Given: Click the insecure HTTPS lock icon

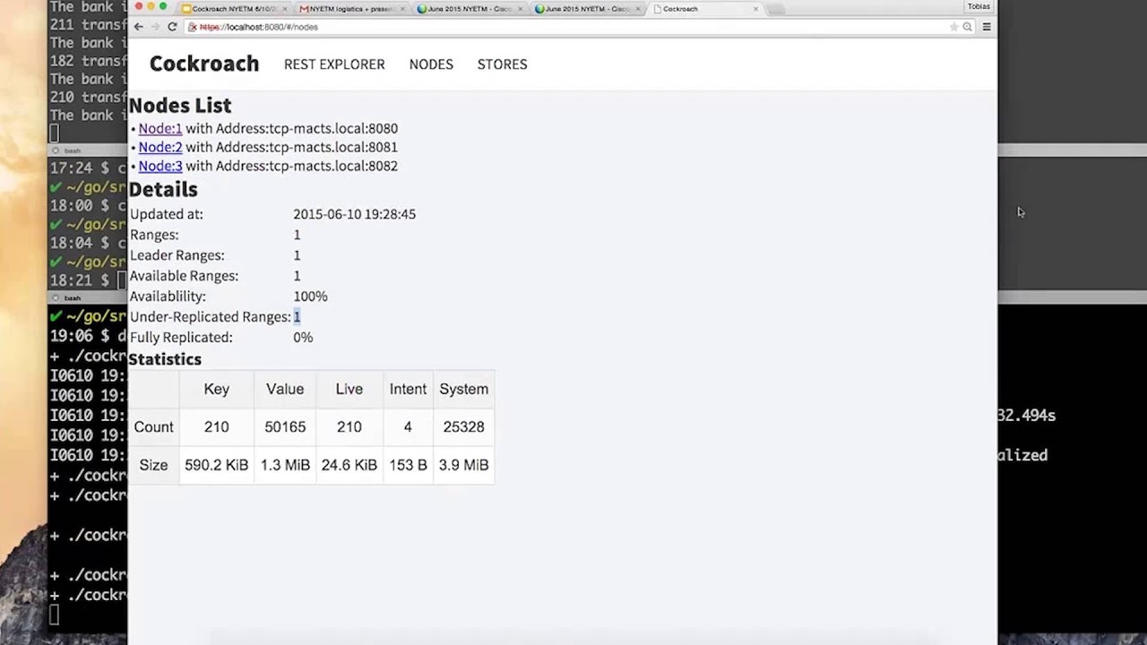Looking at the screenshot, I should pyautogui.click(x=193, y=27).
